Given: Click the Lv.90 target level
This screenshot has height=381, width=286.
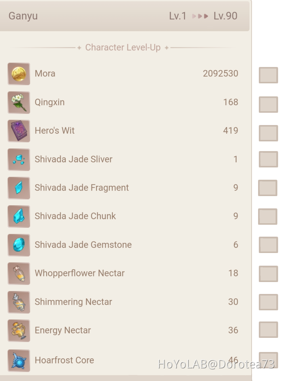Looking at the screenshot, I should tap(225, 16).
